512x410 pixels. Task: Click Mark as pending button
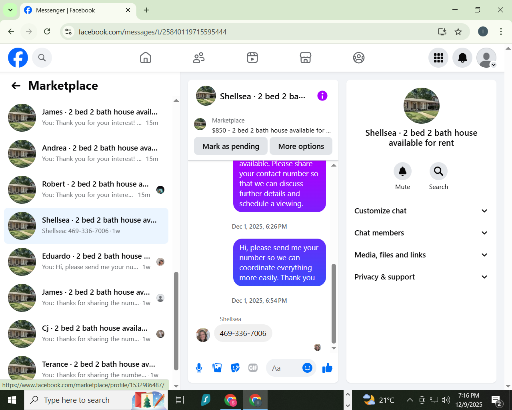coord(231,146)
